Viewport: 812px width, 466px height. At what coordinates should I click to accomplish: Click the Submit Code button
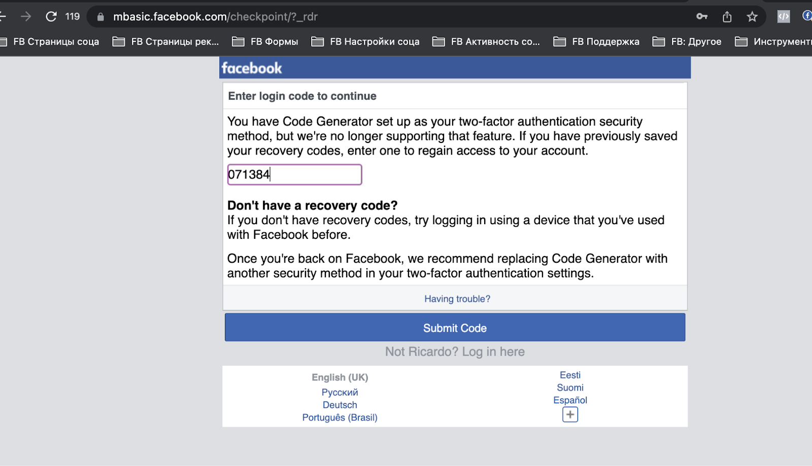click(x=455, y=328)
